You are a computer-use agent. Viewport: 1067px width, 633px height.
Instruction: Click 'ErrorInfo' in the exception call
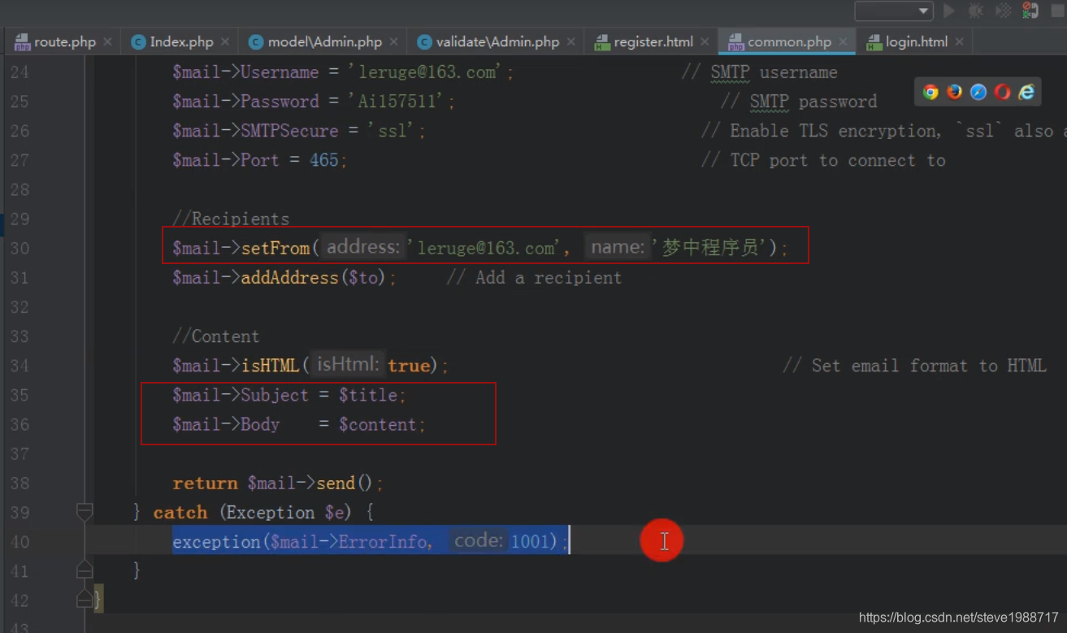point(382,541)
